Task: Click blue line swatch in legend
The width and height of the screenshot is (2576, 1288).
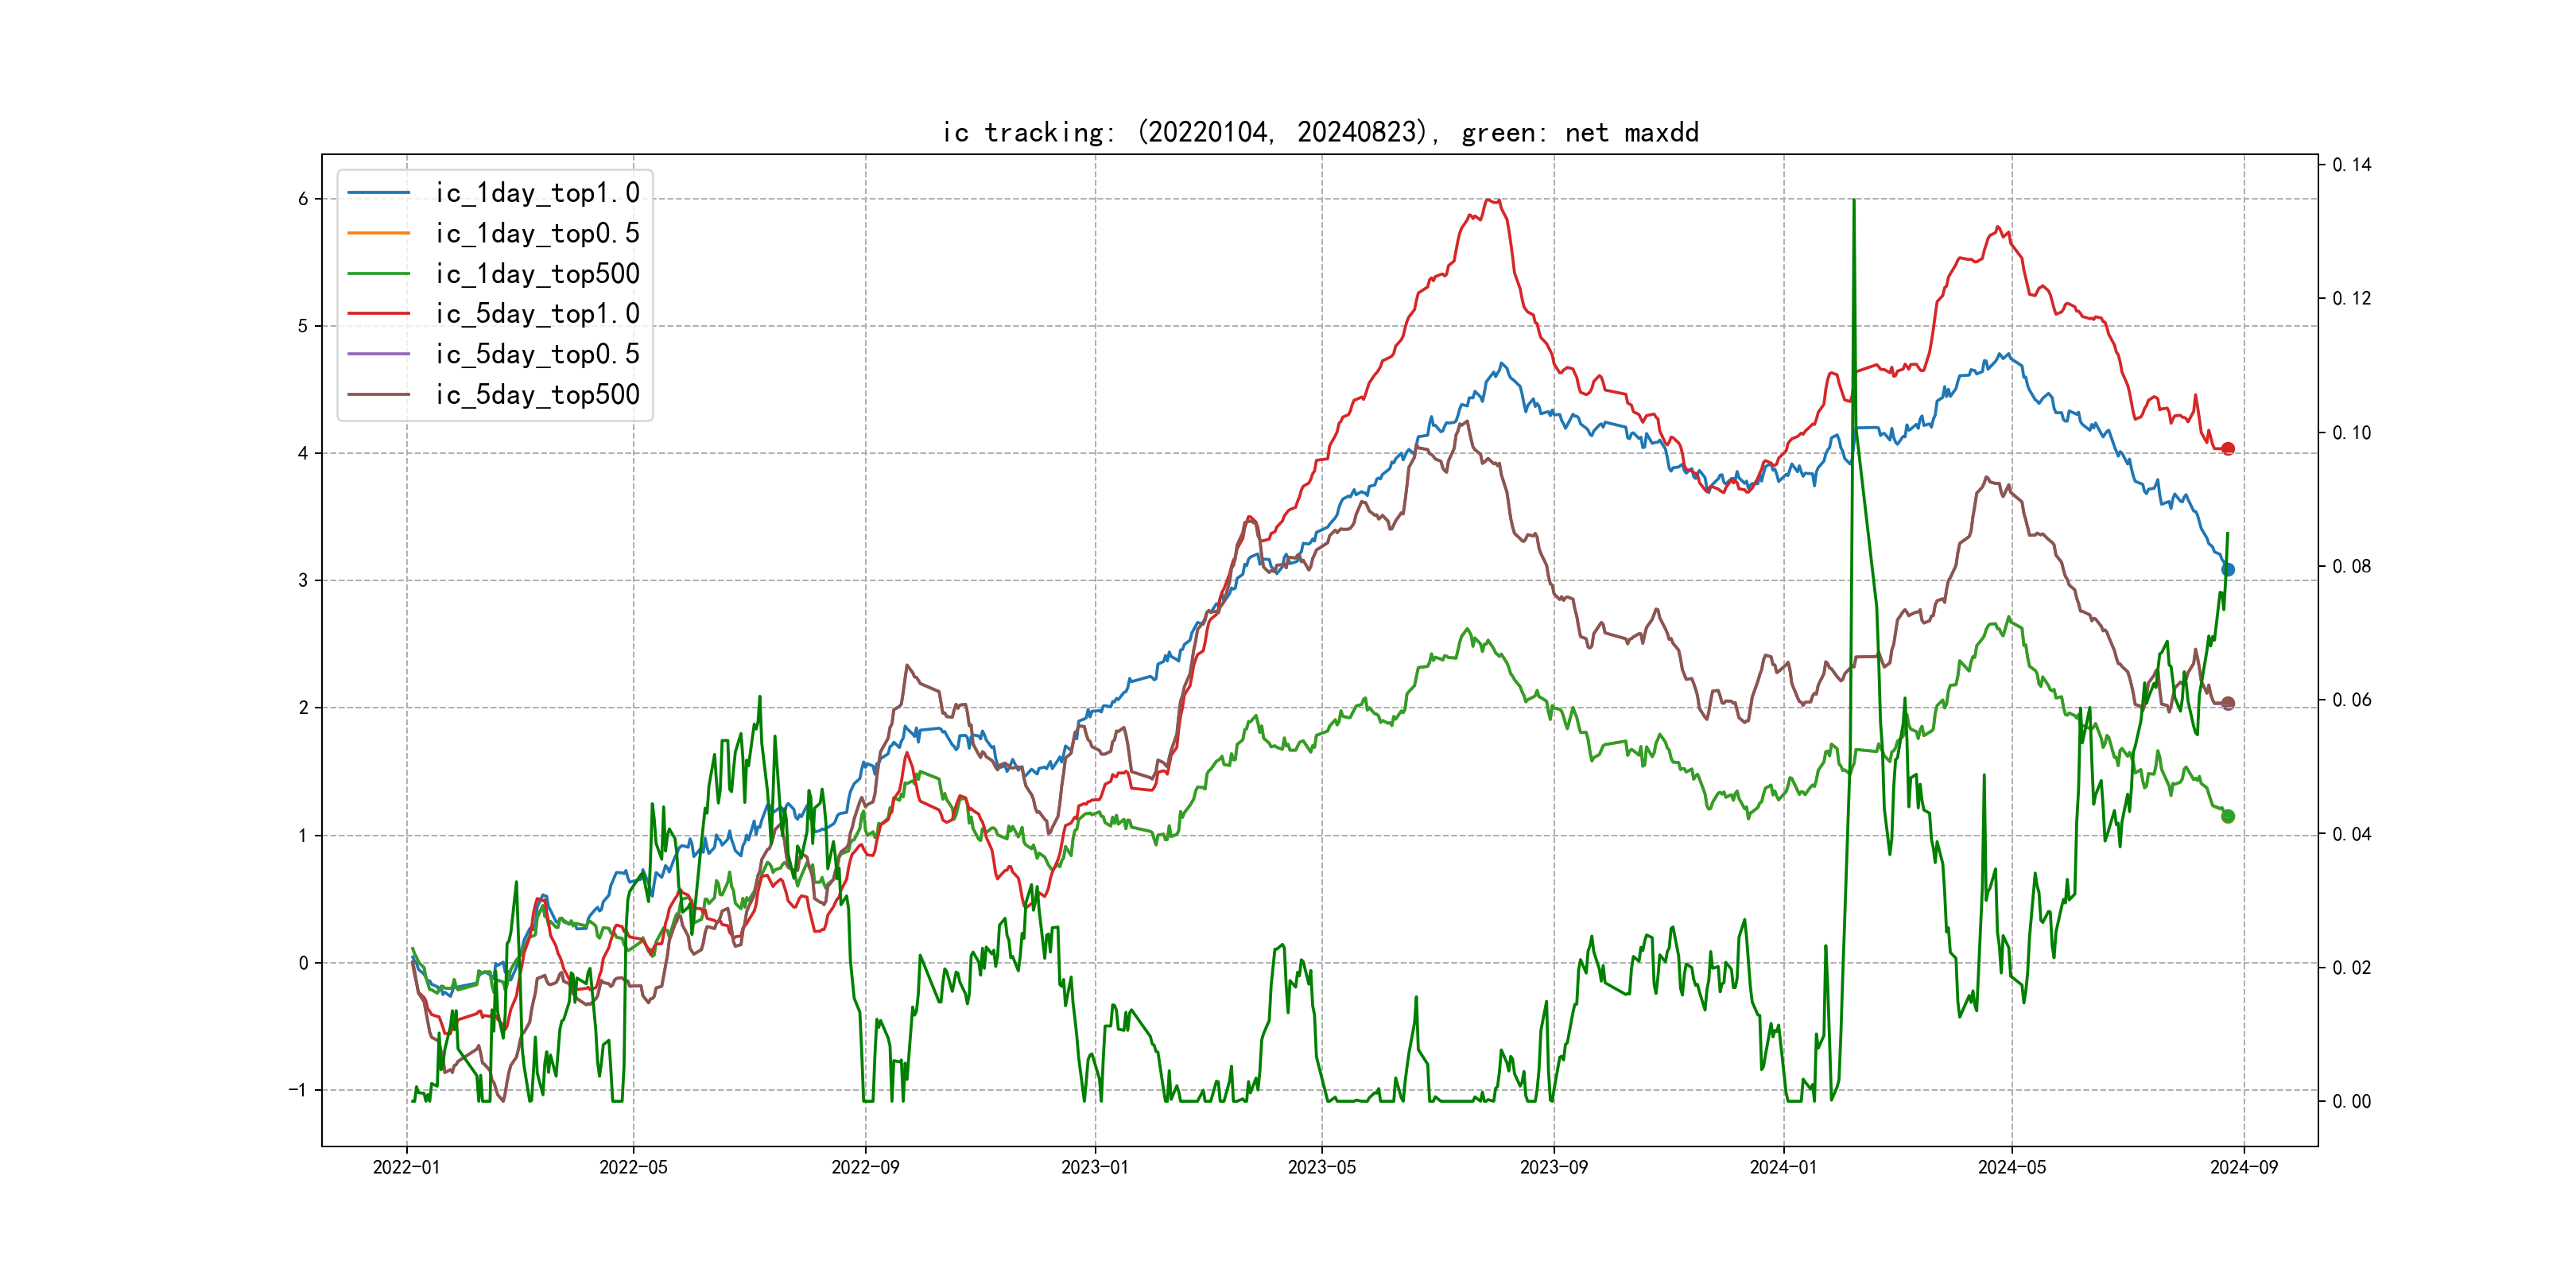Action: (378, 192)
